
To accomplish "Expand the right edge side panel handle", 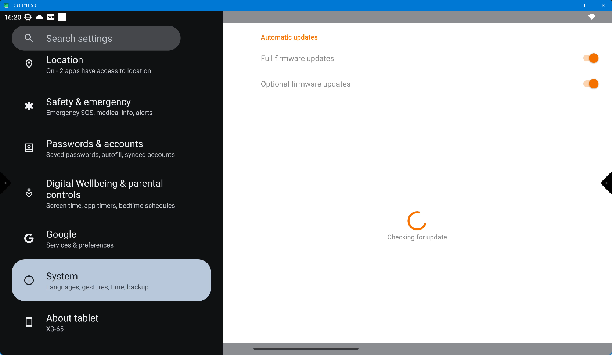I will (606, 183).
